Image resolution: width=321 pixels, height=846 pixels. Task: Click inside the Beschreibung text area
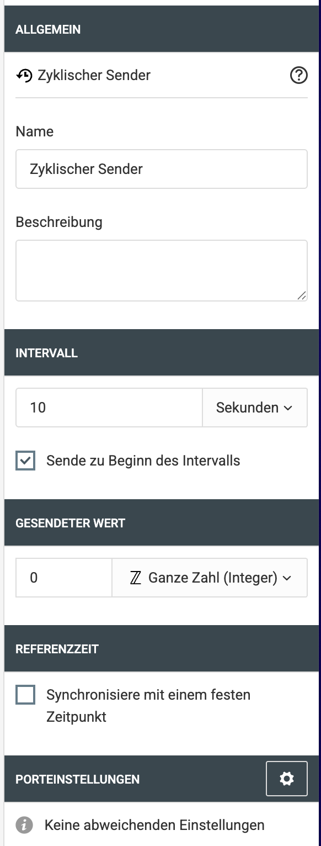162,271
